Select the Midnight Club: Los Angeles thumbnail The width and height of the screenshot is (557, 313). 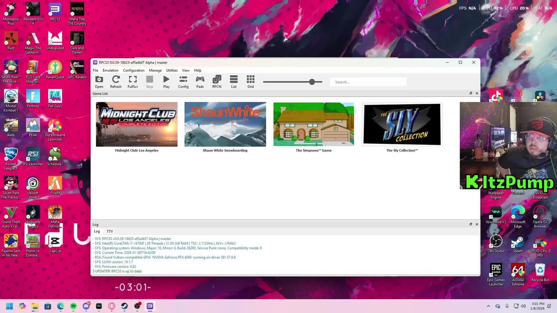[x=137, y=124]
